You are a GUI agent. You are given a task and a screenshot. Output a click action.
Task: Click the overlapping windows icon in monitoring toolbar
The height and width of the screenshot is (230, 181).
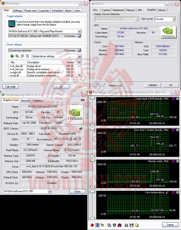pyautogui.click(x=109, y=225)
